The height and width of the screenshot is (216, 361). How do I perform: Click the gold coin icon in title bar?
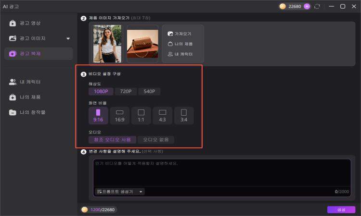click(283, 6)
